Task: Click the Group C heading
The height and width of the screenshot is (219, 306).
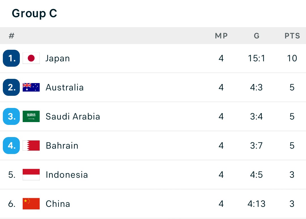Action: point(34,13)
